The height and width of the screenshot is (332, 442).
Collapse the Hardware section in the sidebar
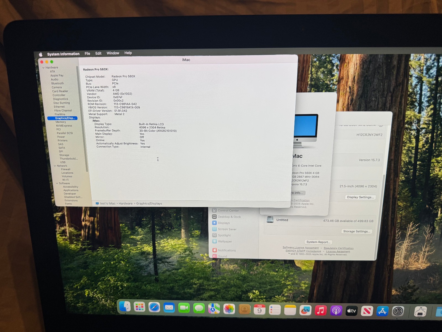tap(43, 68)
